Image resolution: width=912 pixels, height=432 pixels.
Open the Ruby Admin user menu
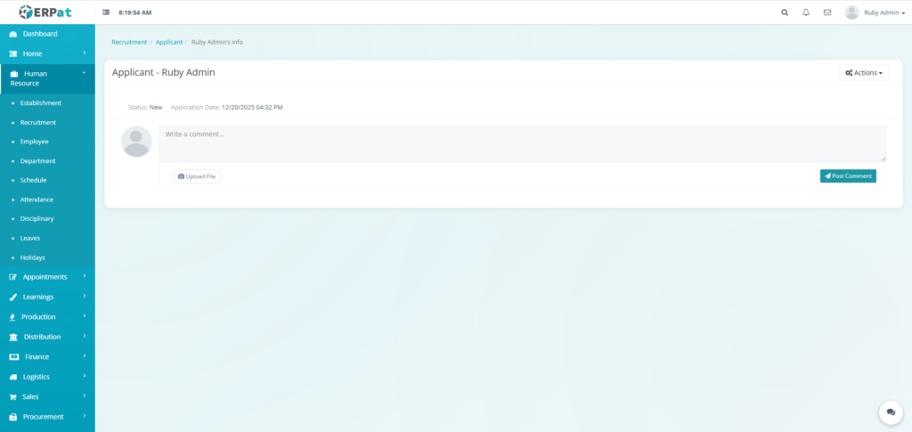pyautogui.click(x=875, y=12)
